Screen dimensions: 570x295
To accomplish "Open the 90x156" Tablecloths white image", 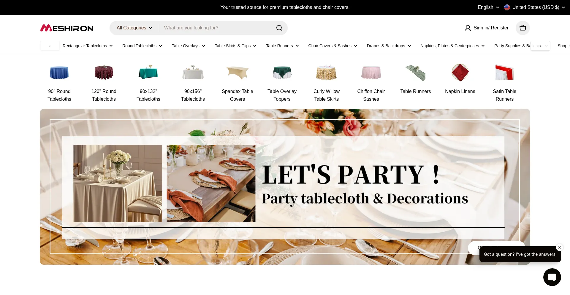I will 193,72.
